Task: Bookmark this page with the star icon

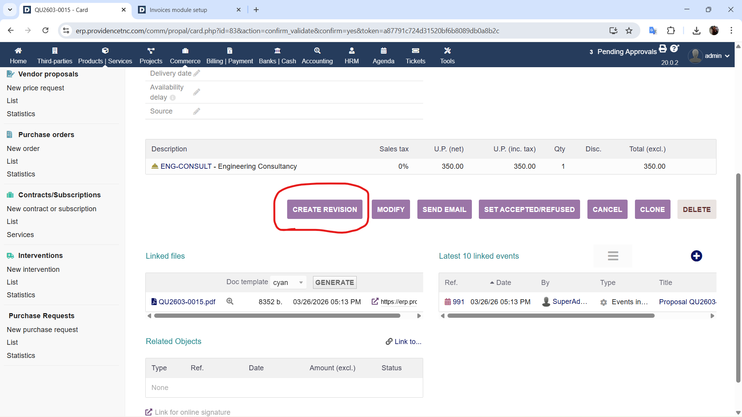Action: pyautogui.click(x=629, y=31)
